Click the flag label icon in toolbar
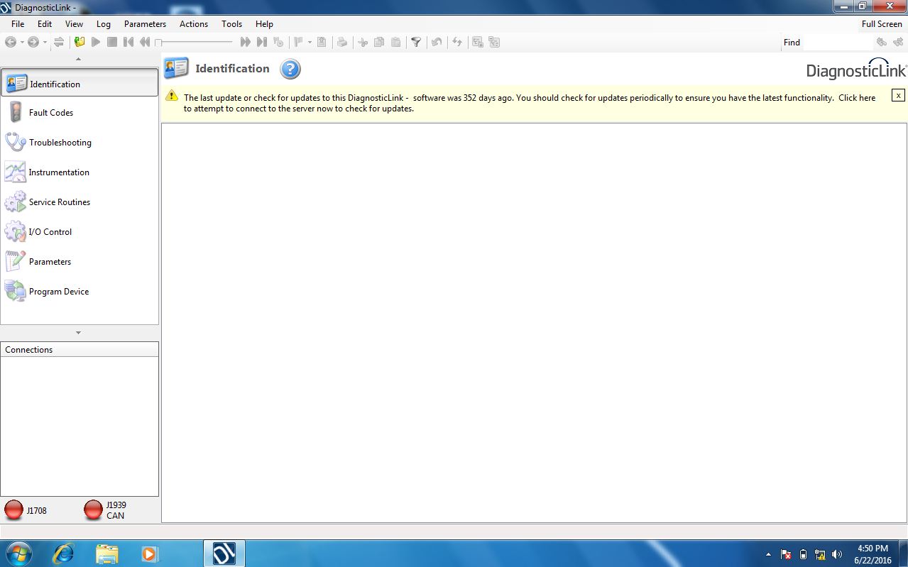The height and width of the screenshot is (567, 908). point(298,43)
